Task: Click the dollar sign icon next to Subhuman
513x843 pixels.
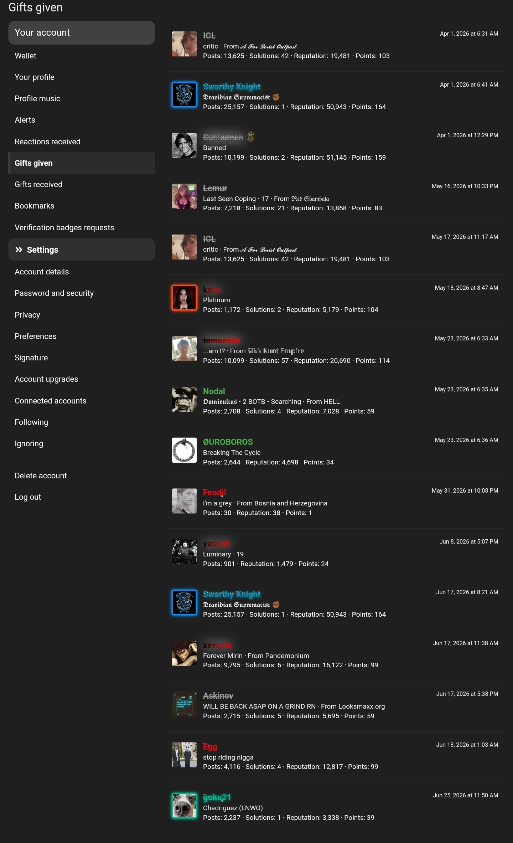Action: pos(251,137)
